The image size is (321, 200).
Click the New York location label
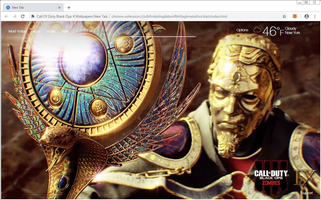pos(293,33)
